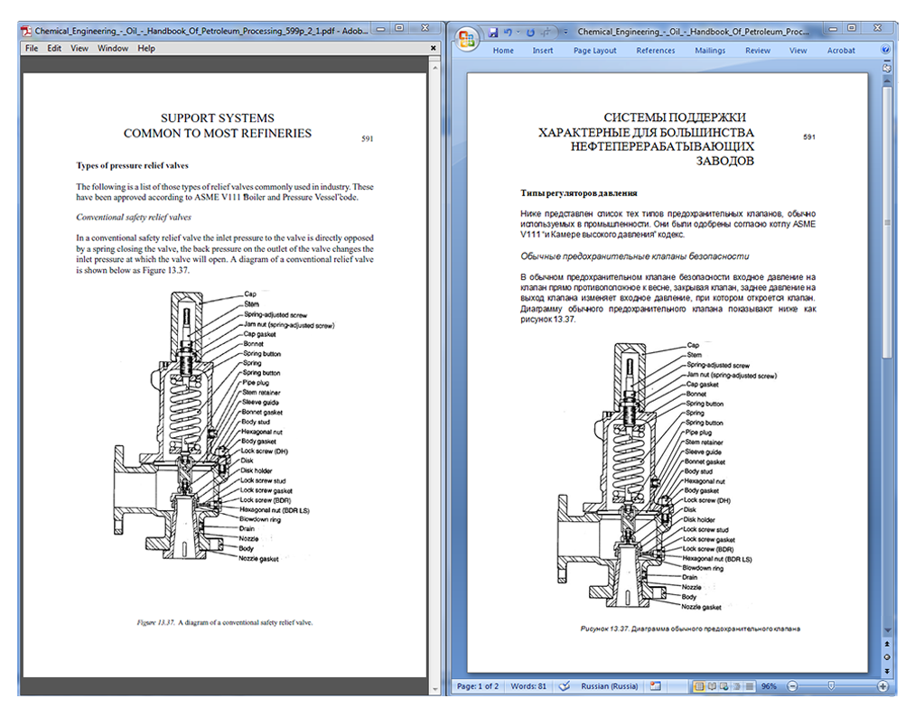Click the zoom slider handle in Word
The height and width of the screenshot is (717, 915).
831,686
